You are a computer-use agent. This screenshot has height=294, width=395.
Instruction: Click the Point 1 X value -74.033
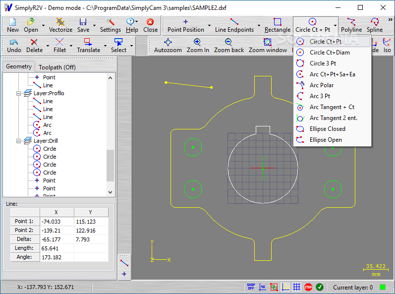[x=57, y=222]
